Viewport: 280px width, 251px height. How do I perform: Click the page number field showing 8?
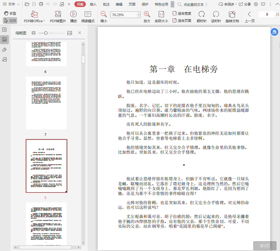(267, 14)
